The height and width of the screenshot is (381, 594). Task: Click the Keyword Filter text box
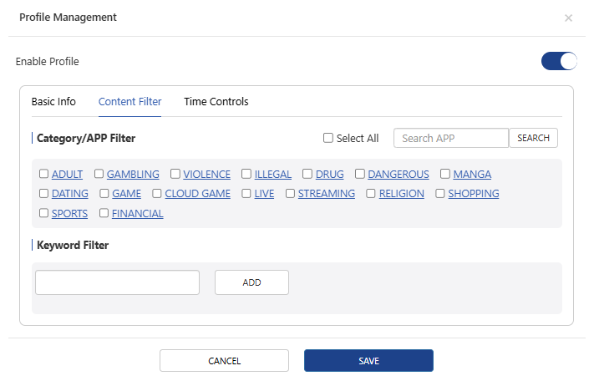pos(117,282)
